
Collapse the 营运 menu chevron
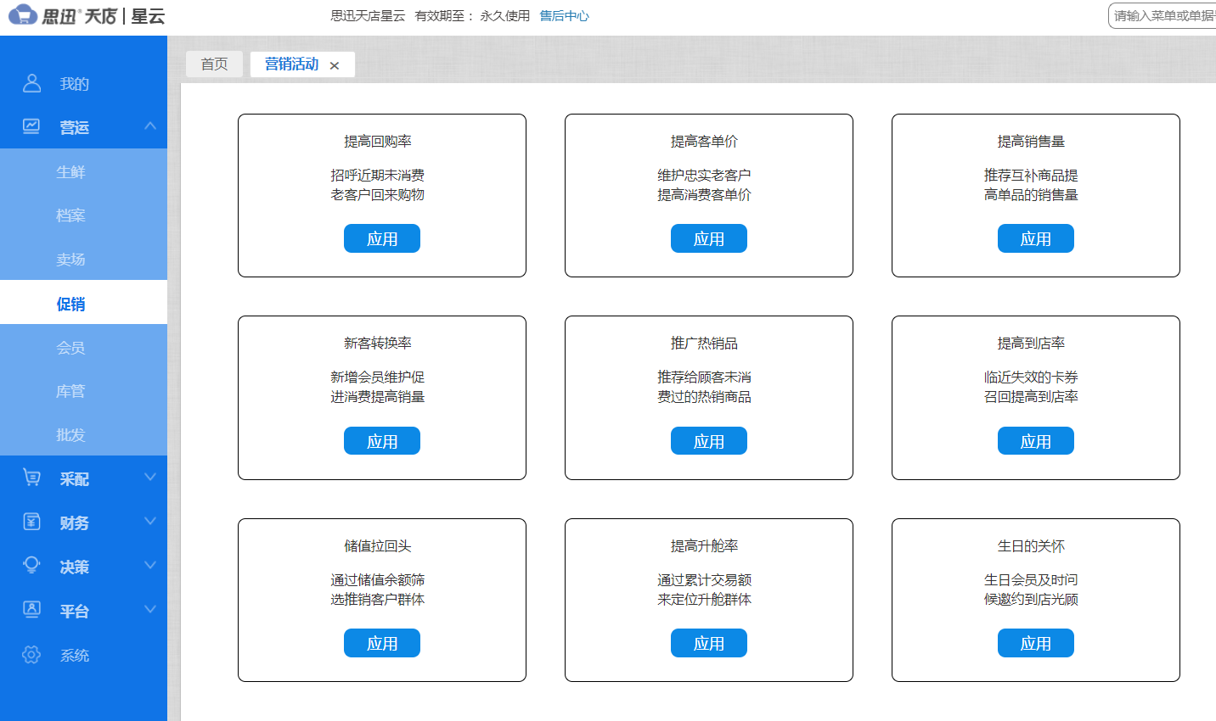coord(150,125)
